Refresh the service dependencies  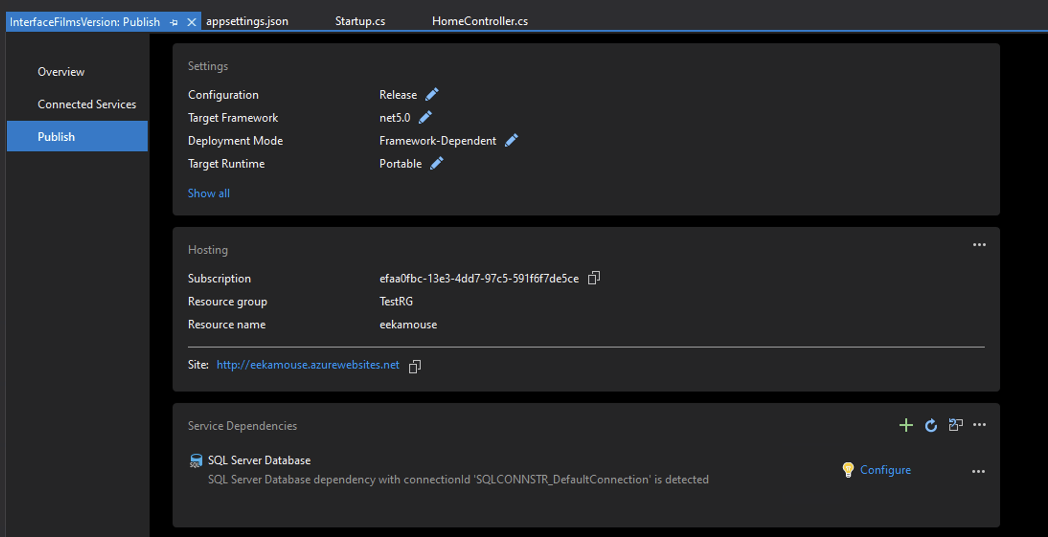point(931,425)
